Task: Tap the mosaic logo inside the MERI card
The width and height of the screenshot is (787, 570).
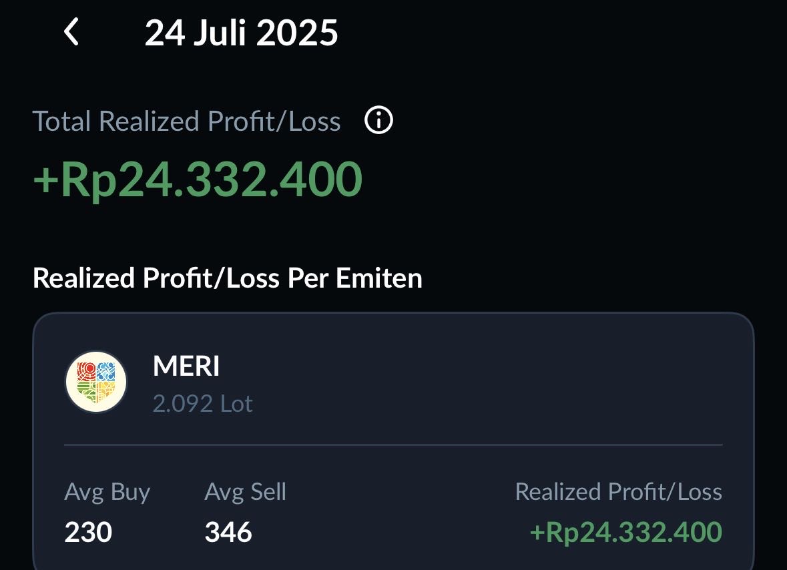Action: click(95, 381)
